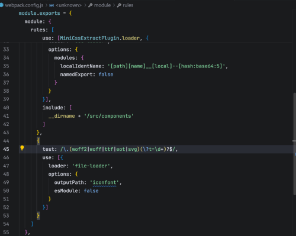
Task: Jump to sticky scroll line 'module: {'
Action: point(38,21)
